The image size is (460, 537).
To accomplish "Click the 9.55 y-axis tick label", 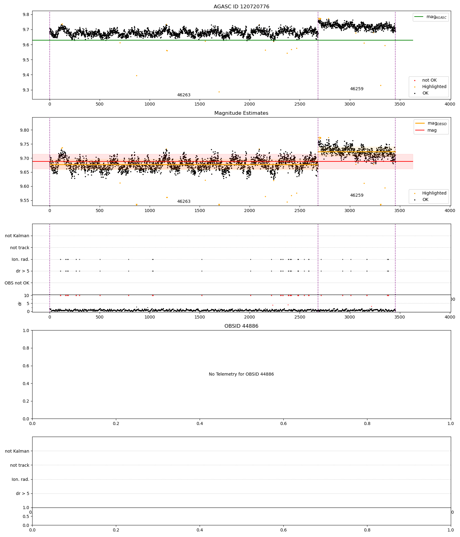I will tap(25, 200).
